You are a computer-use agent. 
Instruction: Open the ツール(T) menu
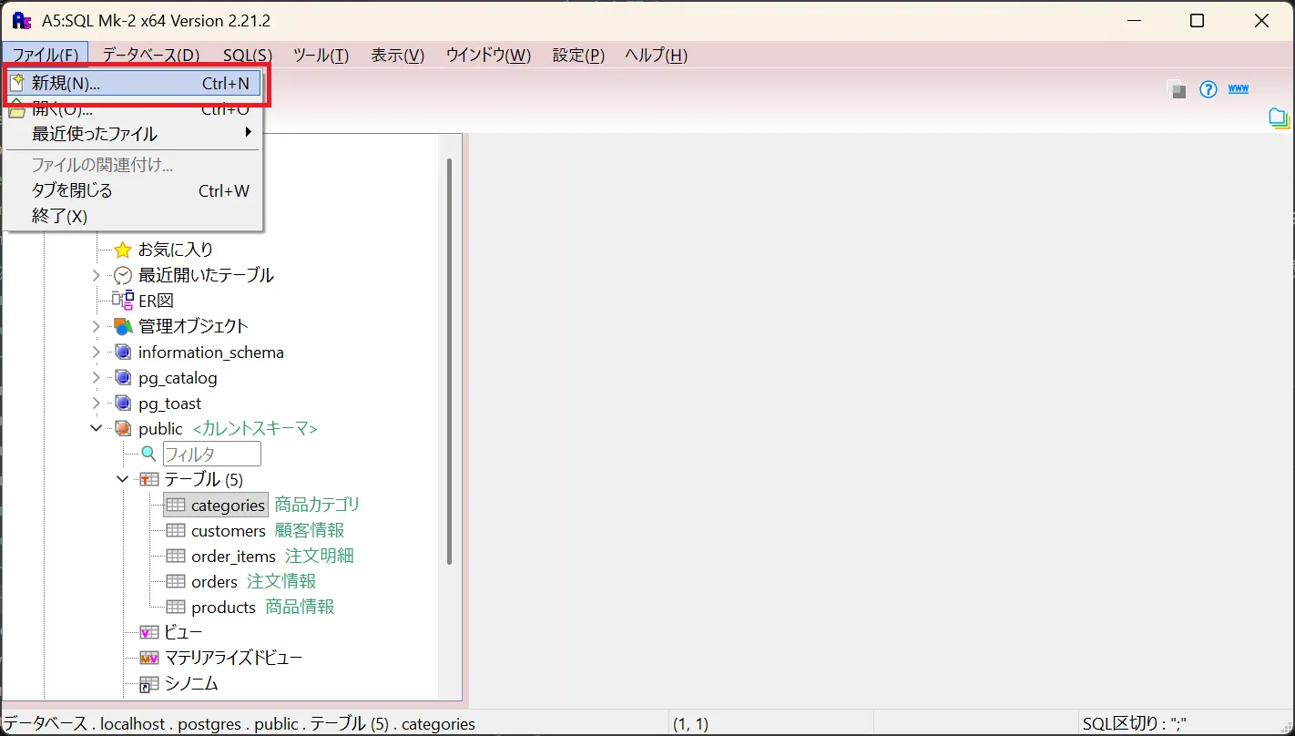point(321,55)
